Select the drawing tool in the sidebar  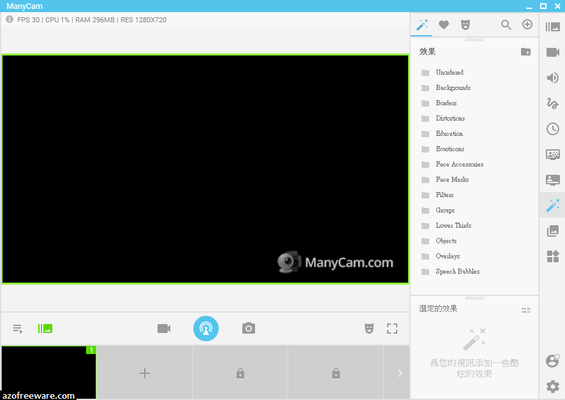point(552,103)
